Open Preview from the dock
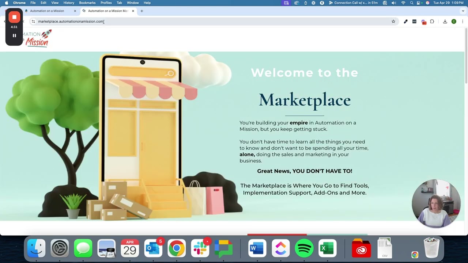The width and height of the screenshot is (468, 263). pyautogui.click(x=106, y=248)
